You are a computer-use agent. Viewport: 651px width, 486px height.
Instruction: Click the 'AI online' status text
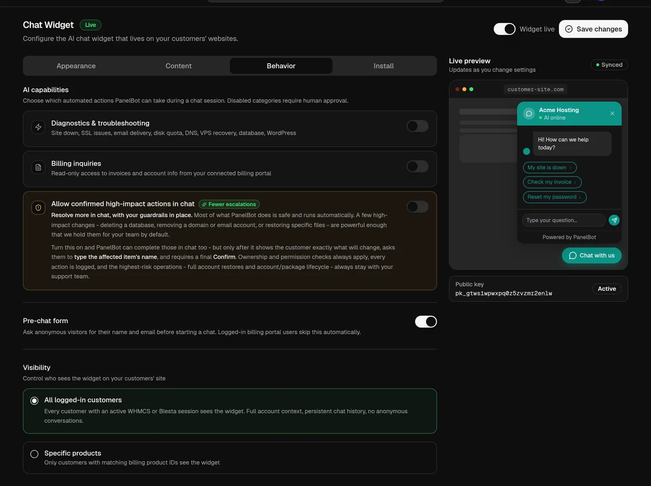[x=555, y=118]
